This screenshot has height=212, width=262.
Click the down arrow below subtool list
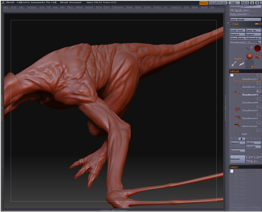coord(242,139)
